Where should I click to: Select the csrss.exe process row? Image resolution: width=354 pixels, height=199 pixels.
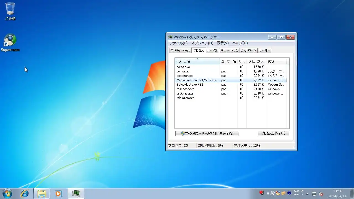(231, 67)
